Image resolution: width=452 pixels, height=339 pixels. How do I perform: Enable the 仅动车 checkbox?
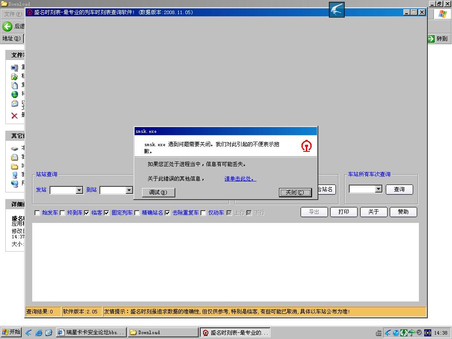click(x=203, y=213)
